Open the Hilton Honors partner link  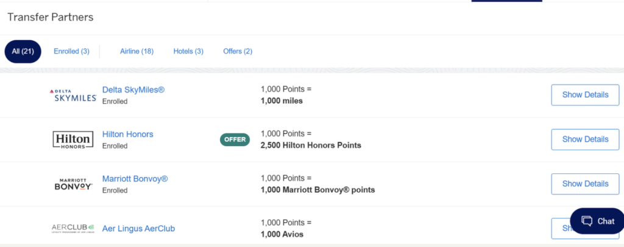click(x=128, y=134)
